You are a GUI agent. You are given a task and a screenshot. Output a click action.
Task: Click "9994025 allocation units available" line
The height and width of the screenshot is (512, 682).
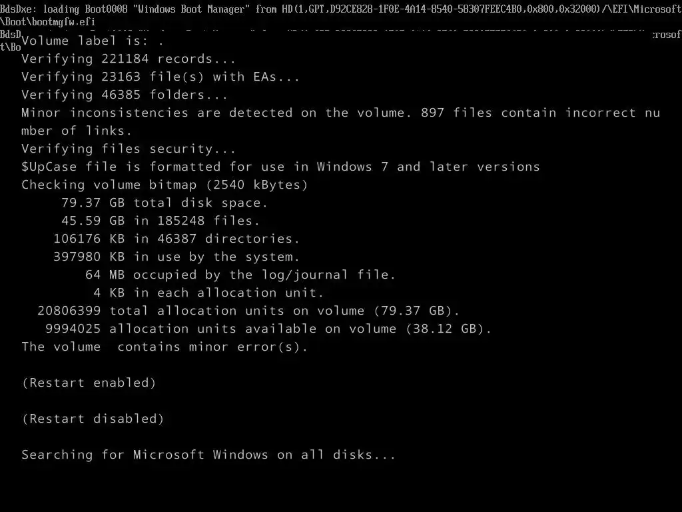[x=268, y=329]
